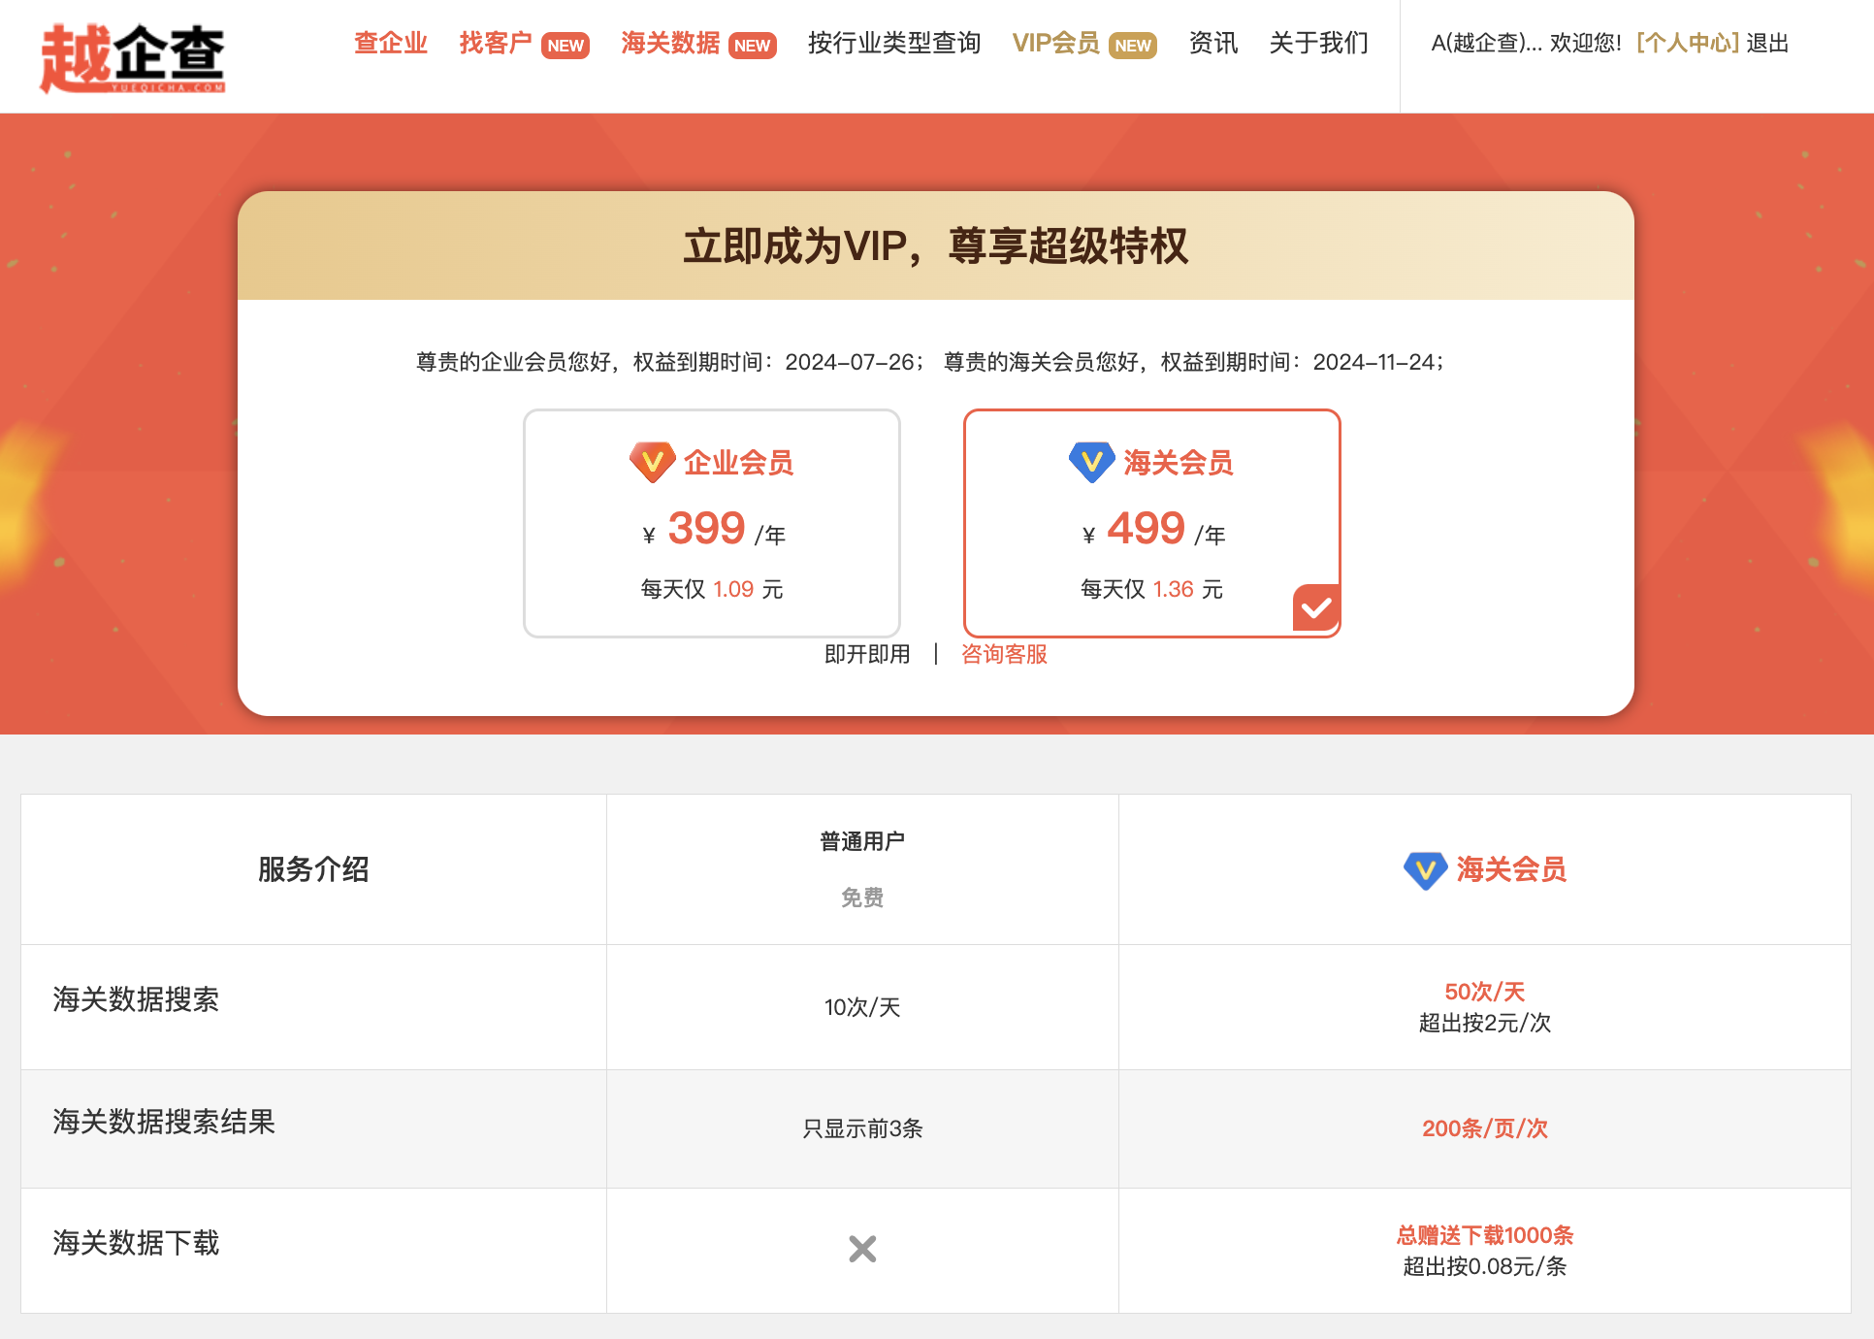The image size is (1874, 1339).
Task: Open the 找客户 navigation item
Action: tap(496, 43)
